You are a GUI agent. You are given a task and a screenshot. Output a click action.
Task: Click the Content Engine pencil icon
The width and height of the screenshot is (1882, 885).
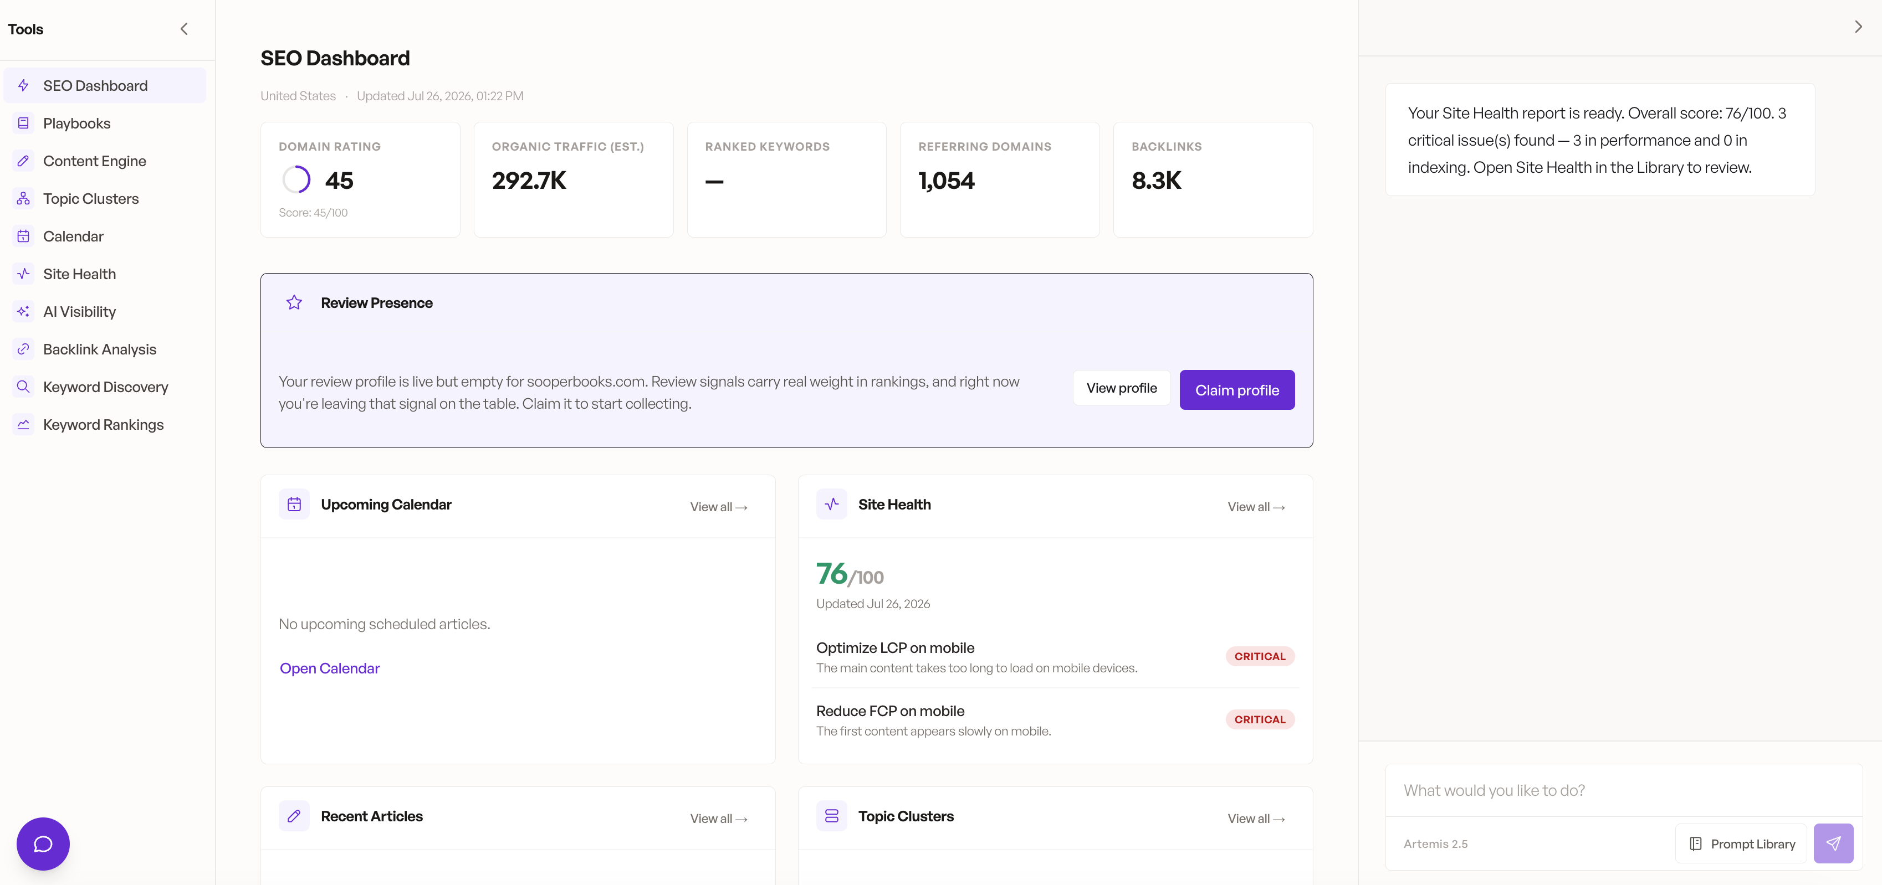tap(23, 161)
